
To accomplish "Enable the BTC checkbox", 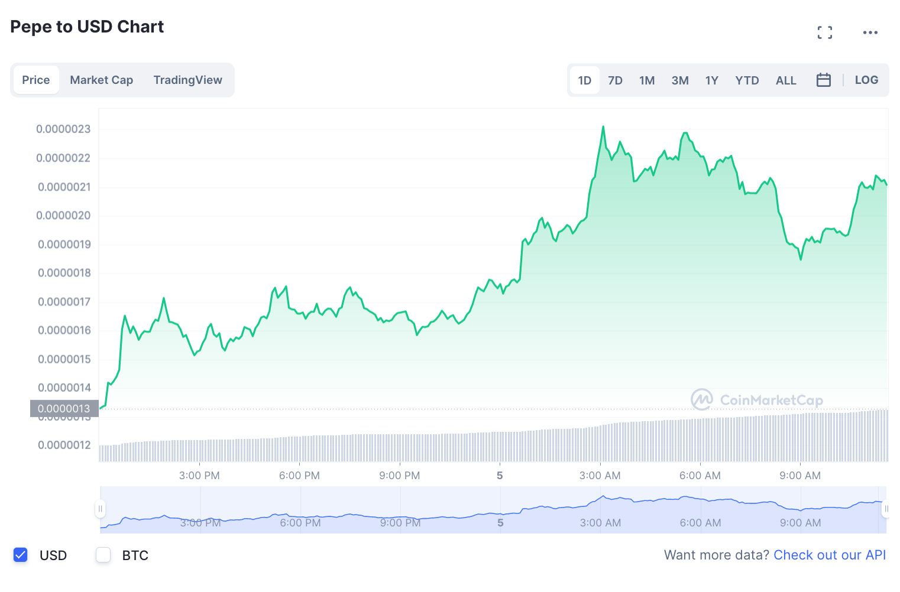I will 103,555.
